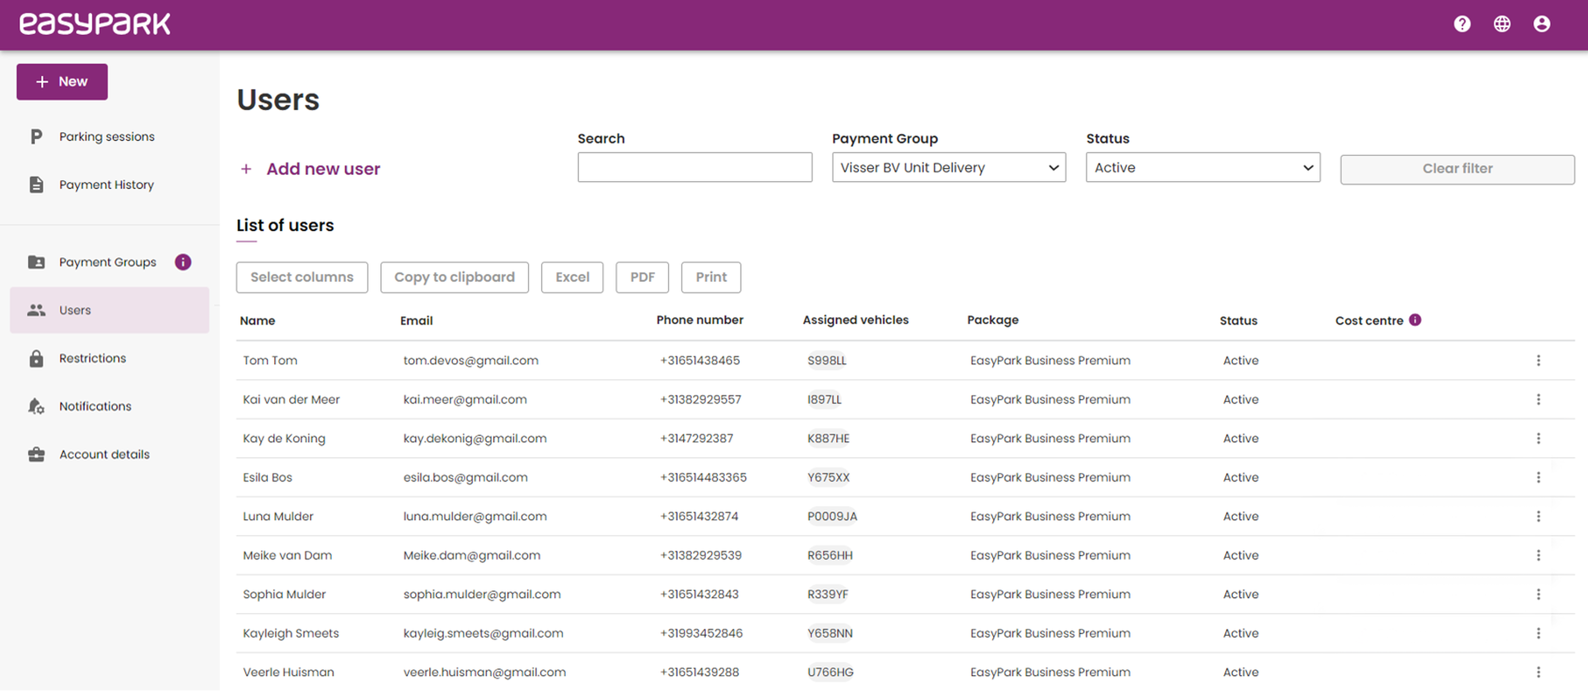Open row menu for Meike van Dam

point(1538,555)
